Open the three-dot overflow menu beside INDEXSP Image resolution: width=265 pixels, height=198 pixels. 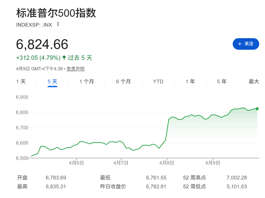(58, 24)
